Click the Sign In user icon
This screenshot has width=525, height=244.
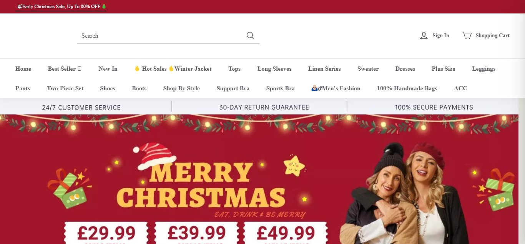pyautogui.click(x=424, y=35)
